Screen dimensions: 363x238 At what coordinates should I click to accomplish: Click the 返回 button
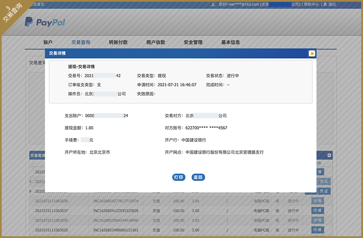[x=198, y=177]
